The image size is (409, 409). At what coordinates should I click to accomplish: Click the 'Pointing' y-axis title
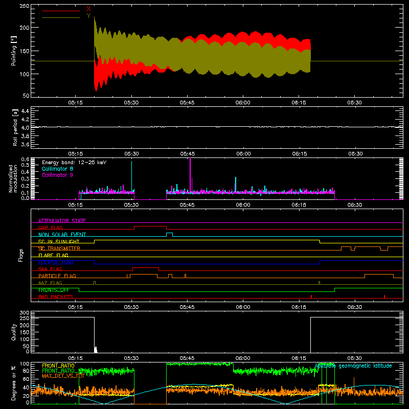point(14,51)
